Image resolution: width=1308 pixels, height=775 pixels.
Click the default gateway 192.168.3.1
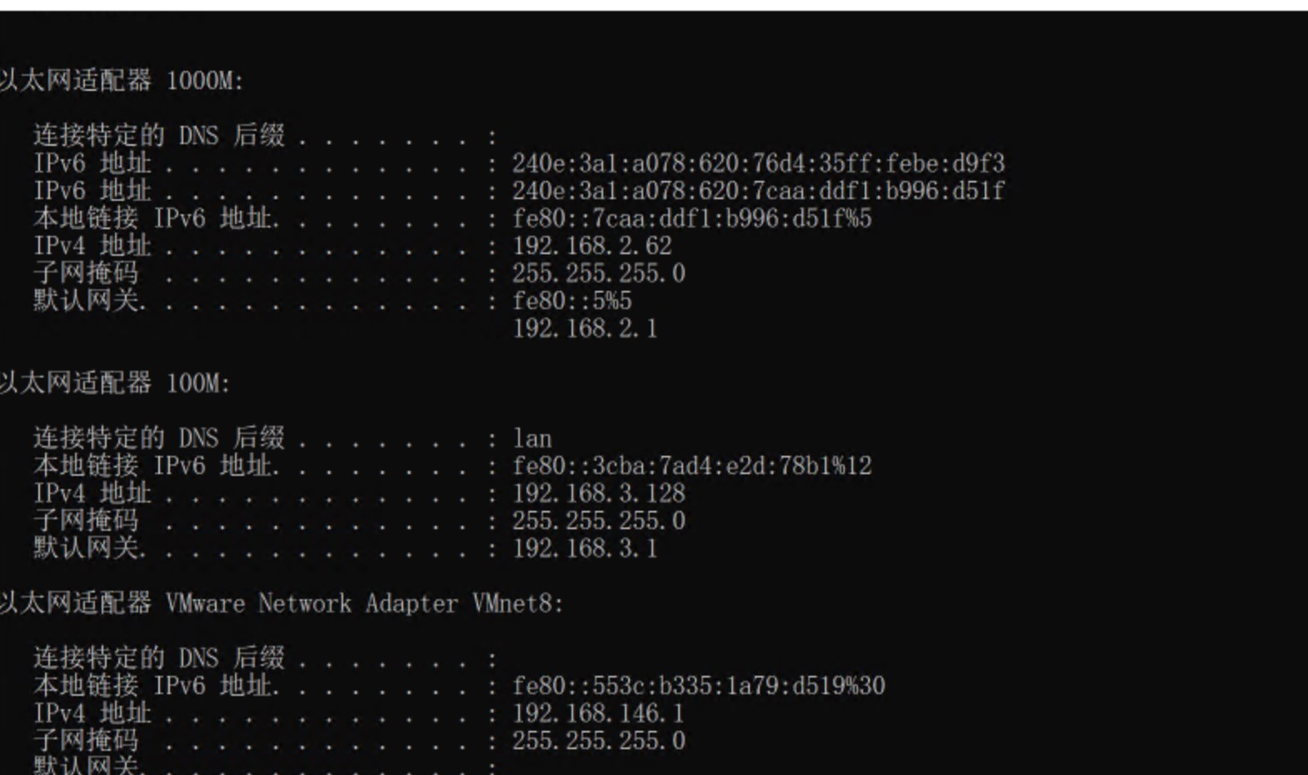585,548
